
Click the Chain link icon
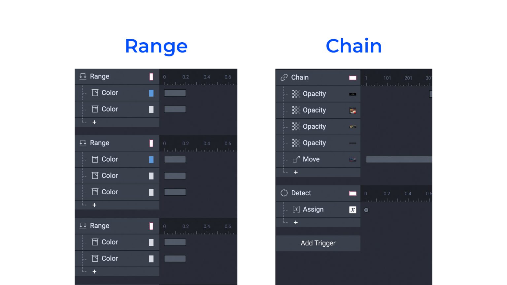pyautogui.click(x=284, y=78)
